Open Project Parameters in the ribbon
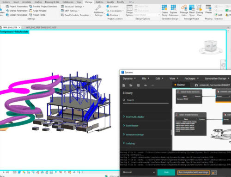This screenshot has height=177, width=231. pos(17,6)
